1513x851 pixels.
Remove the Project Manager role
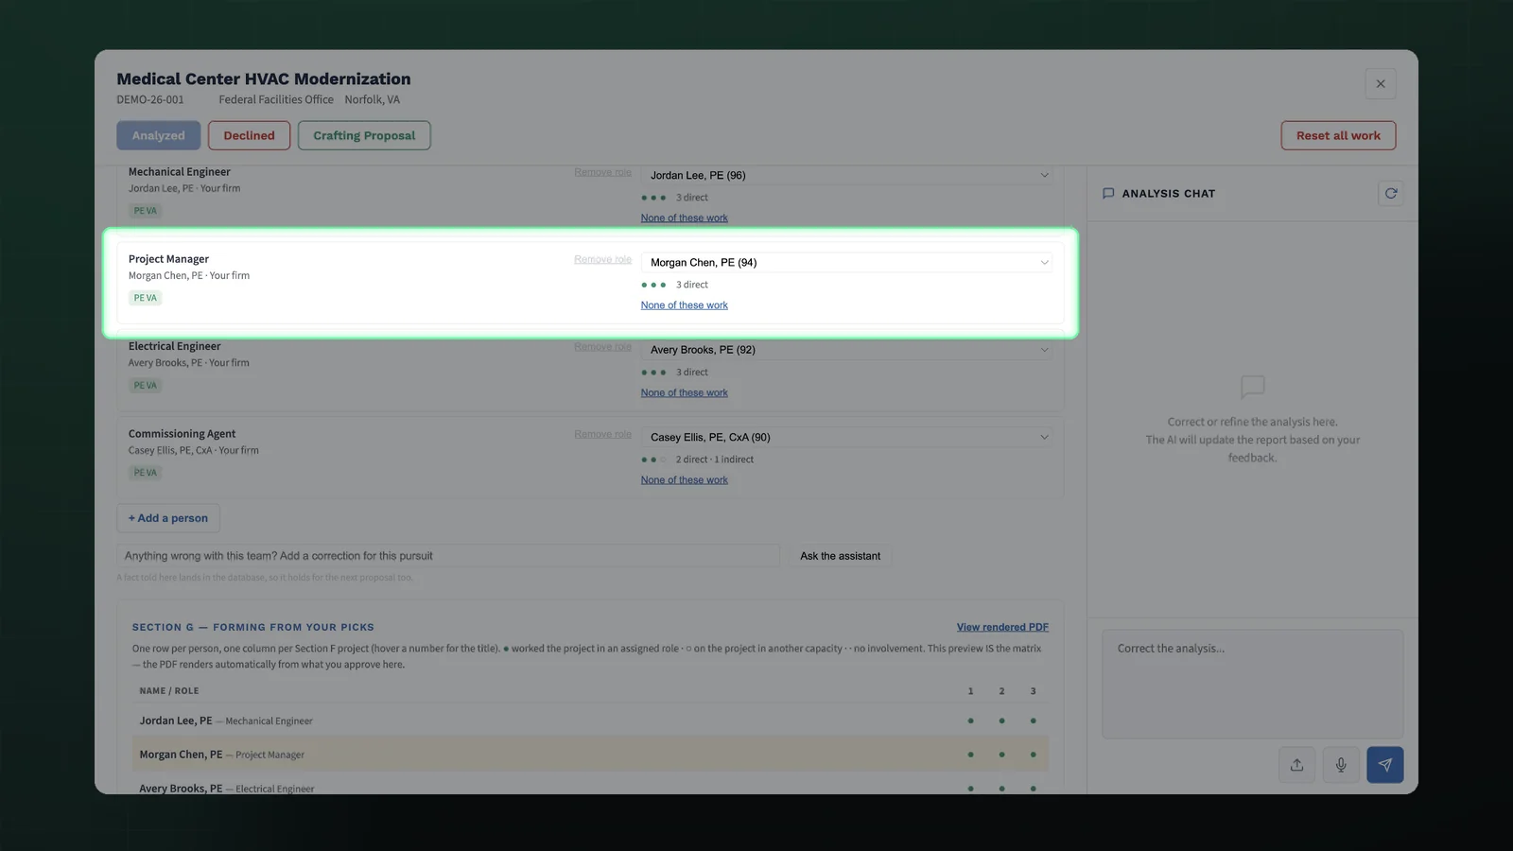tap(602, 259)
